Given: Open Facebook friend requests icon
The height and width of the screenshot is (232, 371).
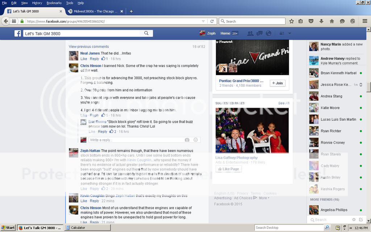Looking at the screenshot, I should tap(250, 33).
